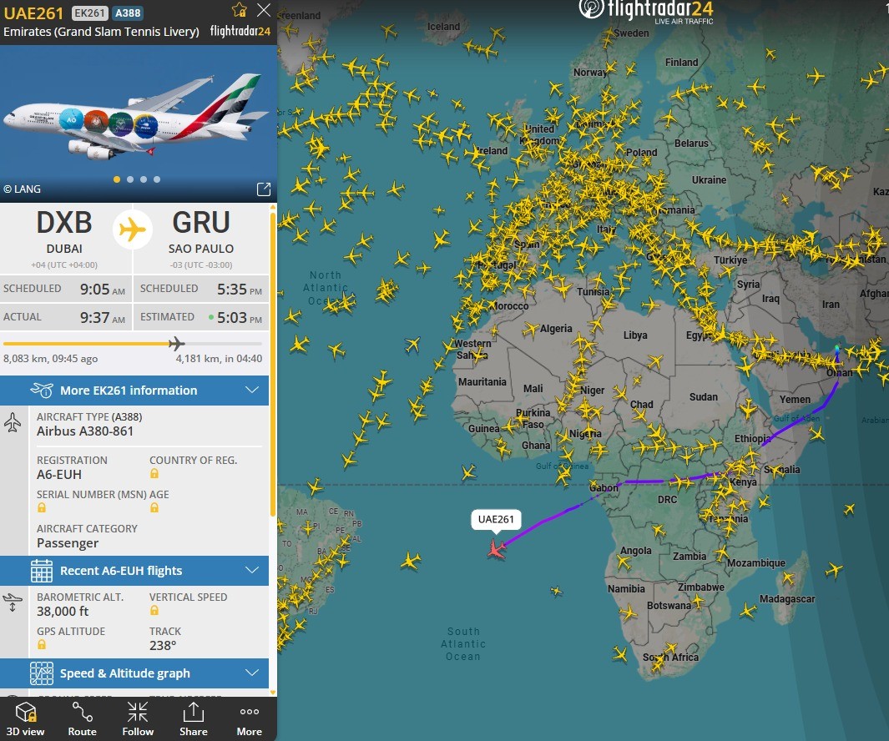The height and width of the screenshot is (741, 889).
Task: Click the A380 aircraft photo thumbnail
Action: [139, 123]
